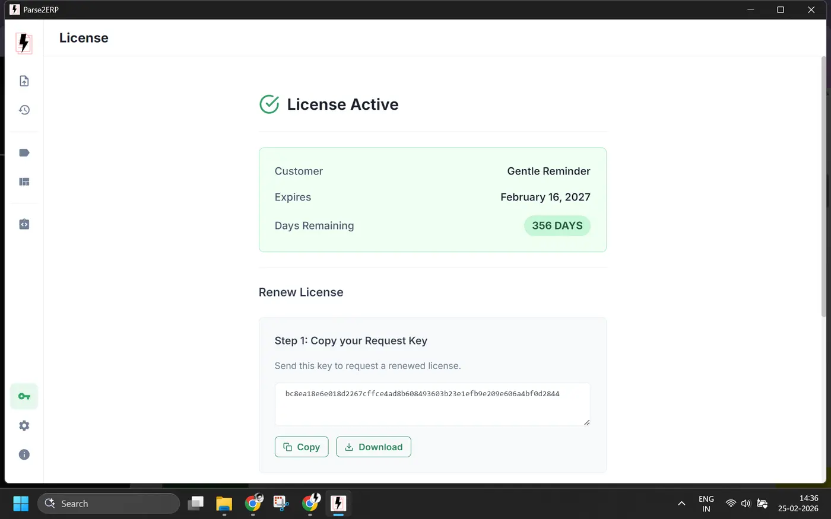The height and width of the screenshot is (519, 831).
Task: Open the tag label icon in sidebar
Action: [24, 153]
